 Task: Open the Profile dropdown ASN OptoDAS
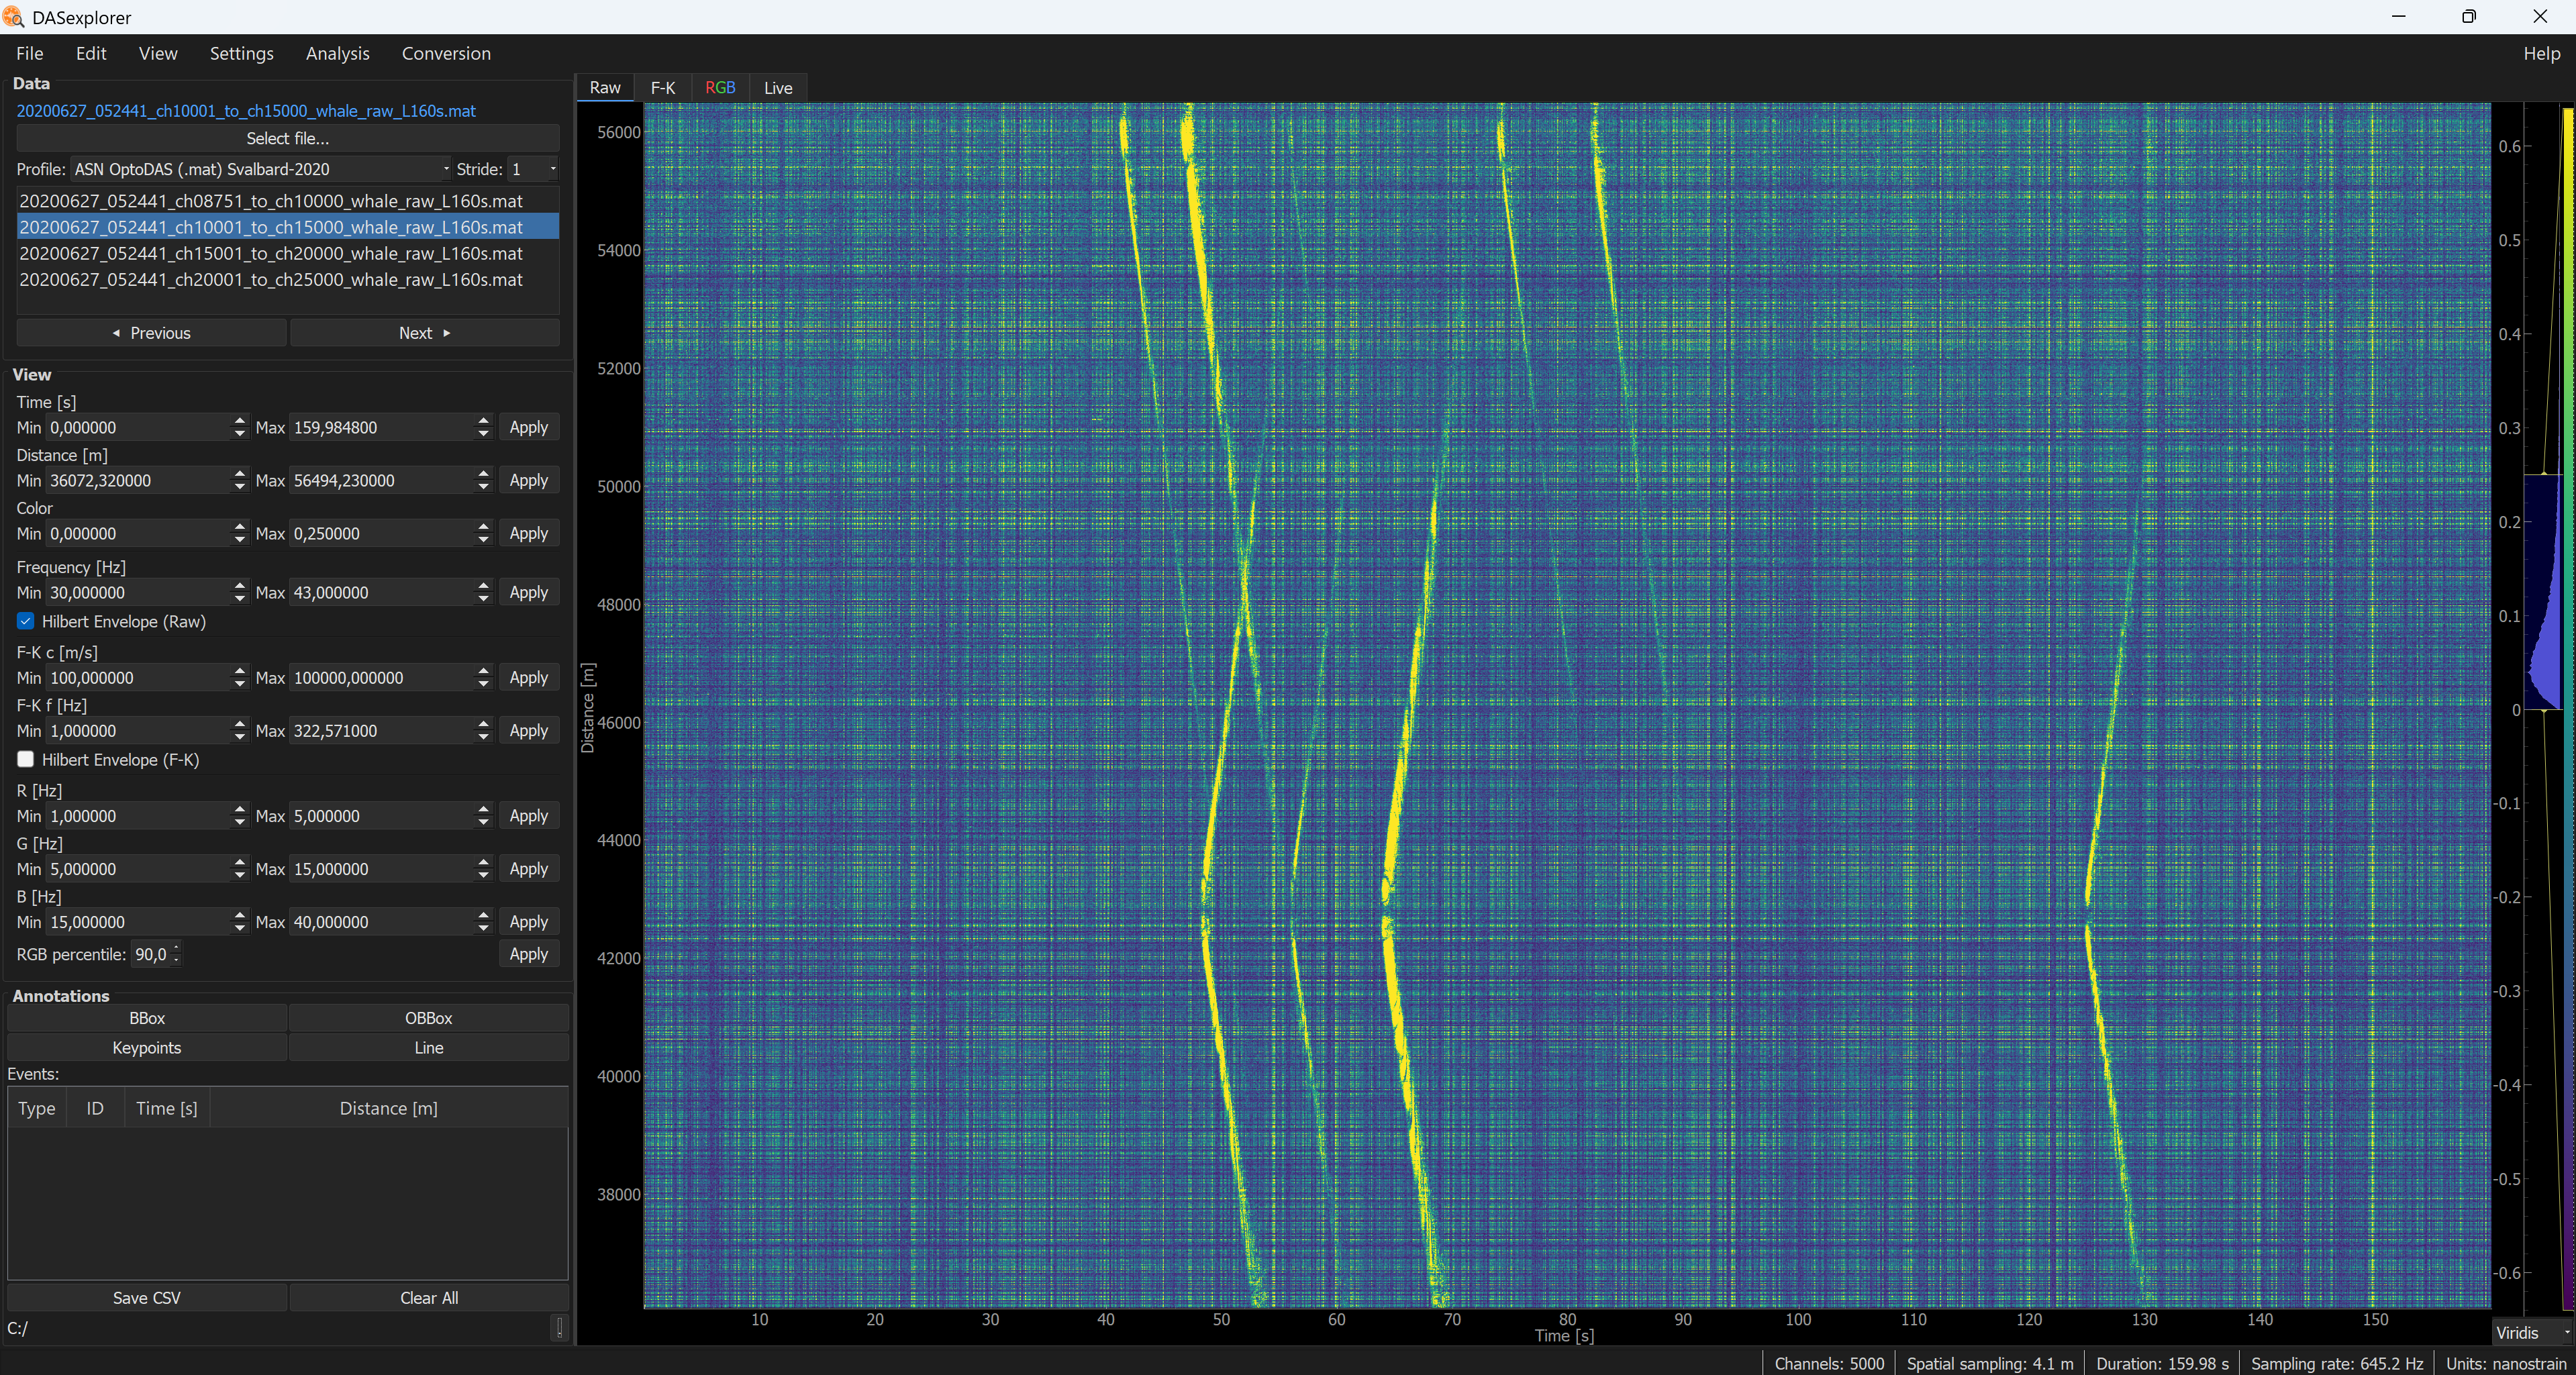261,169
